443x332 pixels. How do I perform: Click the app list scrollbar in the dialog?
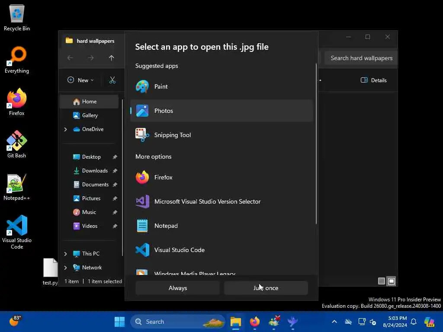click(x=316, y=144)
